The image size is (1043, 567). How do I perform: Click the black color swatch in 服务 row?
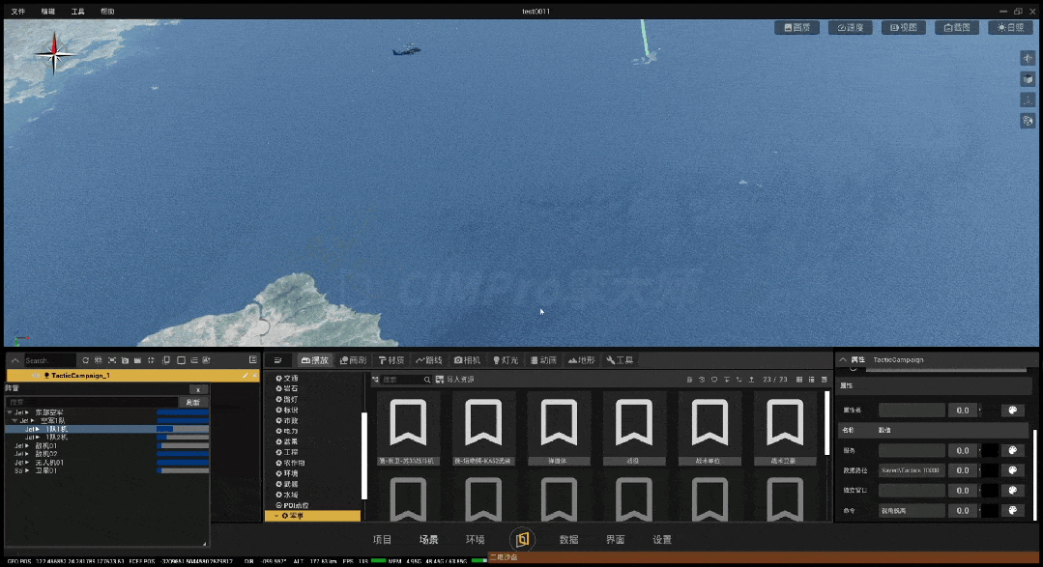[990, 450]
